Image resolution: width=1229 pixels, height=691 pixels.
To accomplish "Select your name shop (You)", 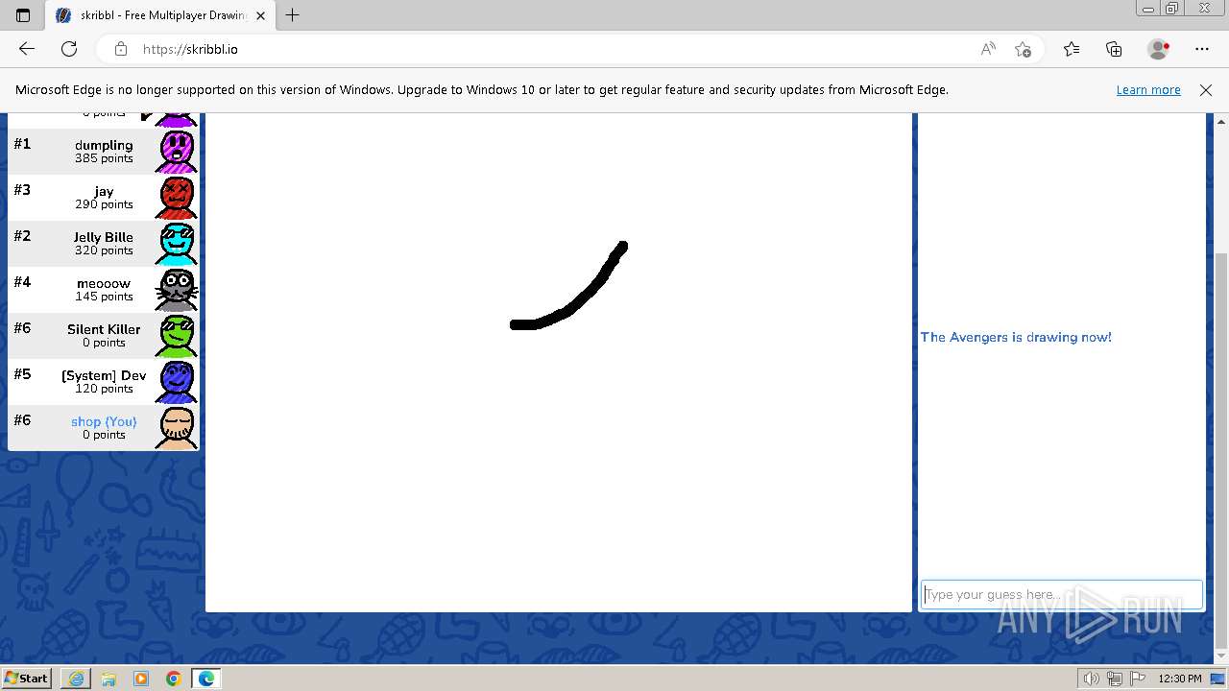I will pos(104,421).
